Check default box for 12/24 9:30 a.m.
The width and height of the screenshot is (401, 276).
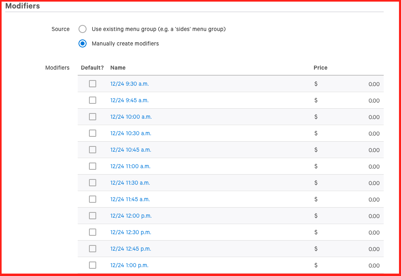click(93, 84)
